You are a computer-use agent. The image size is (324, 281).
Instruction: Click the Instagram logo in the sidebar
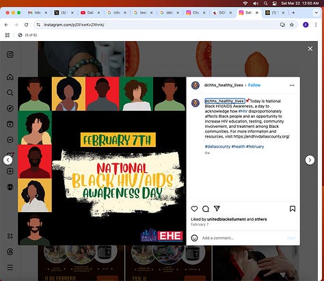click(x=10, y=55)
